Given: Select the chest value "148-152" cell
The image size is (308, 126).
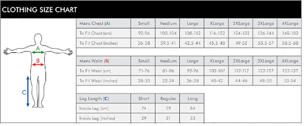Looking at the screenshot, I should click(x=290, y=33).
